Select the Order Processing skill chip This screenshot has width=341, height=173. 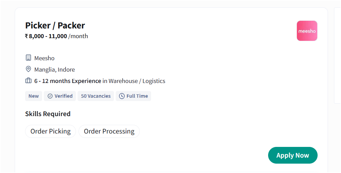(x=109, y=131)
